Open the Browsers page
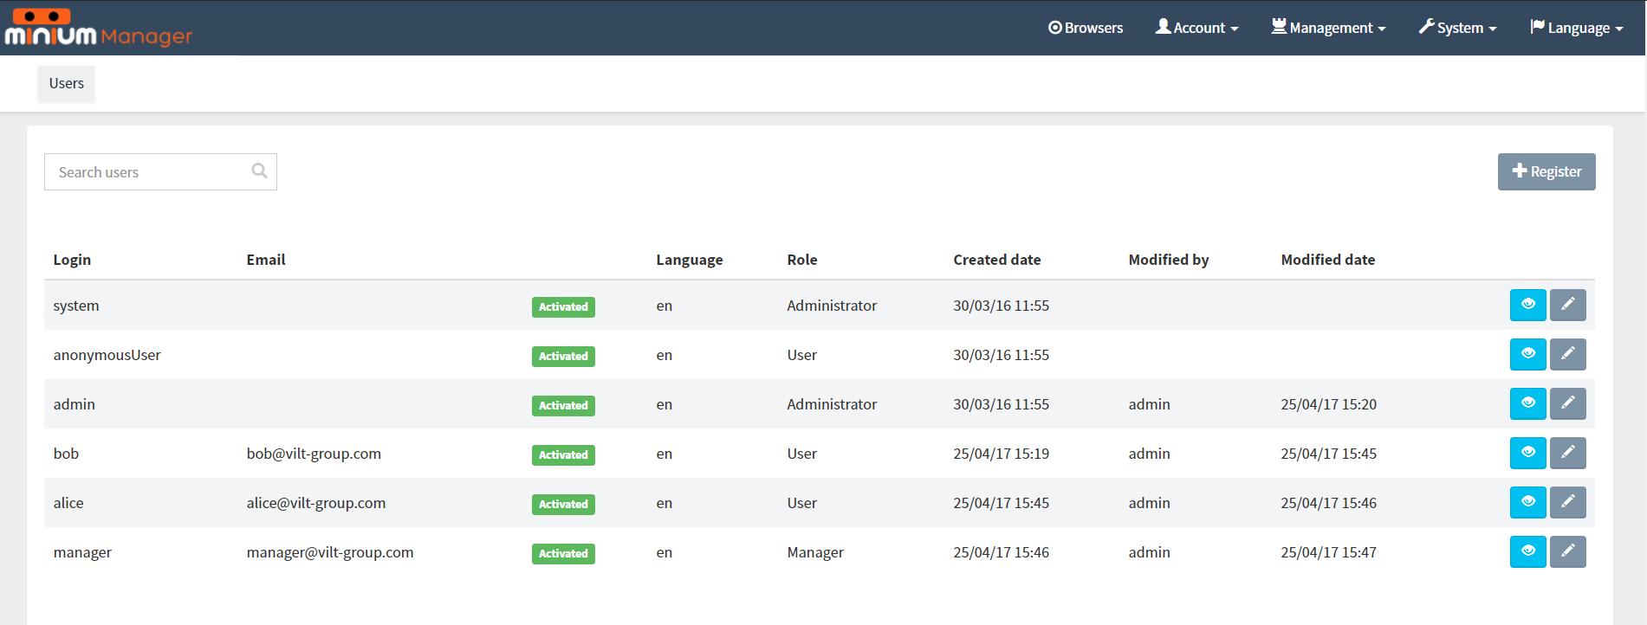 point(1086,28)
